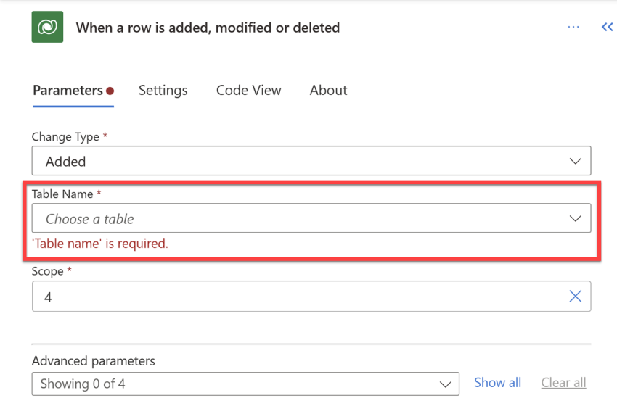Click the green Dataverse connector icon
Screen dimensions: 617x406
(x=47, y=27)
